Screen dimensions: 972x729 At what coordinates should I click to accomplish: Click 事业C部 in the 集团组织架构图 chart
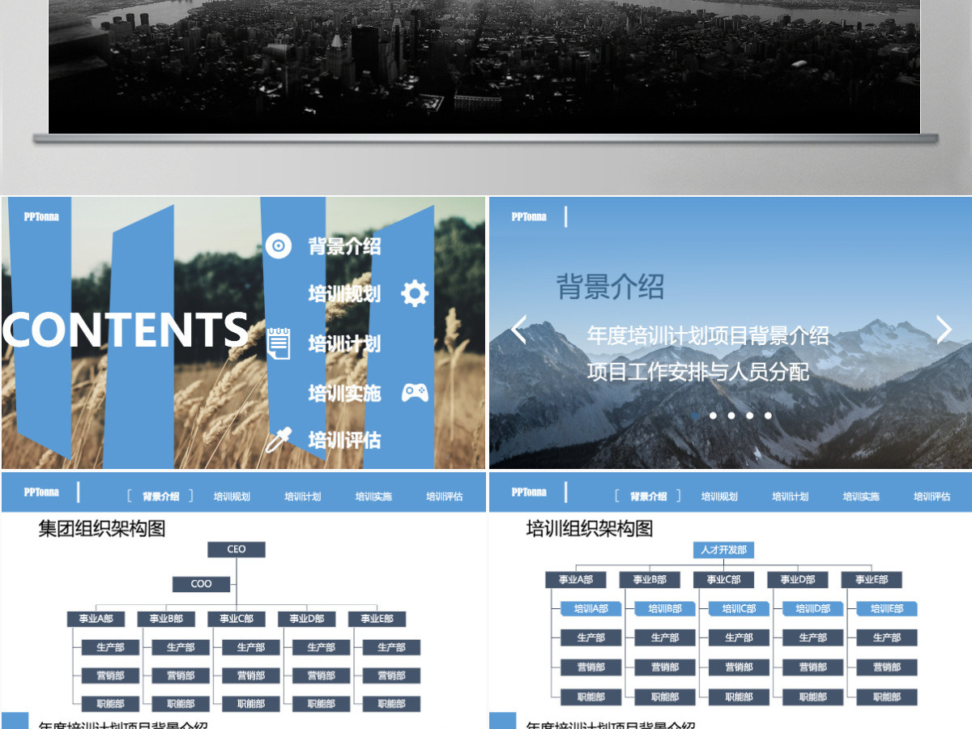[x=237, y=619]
